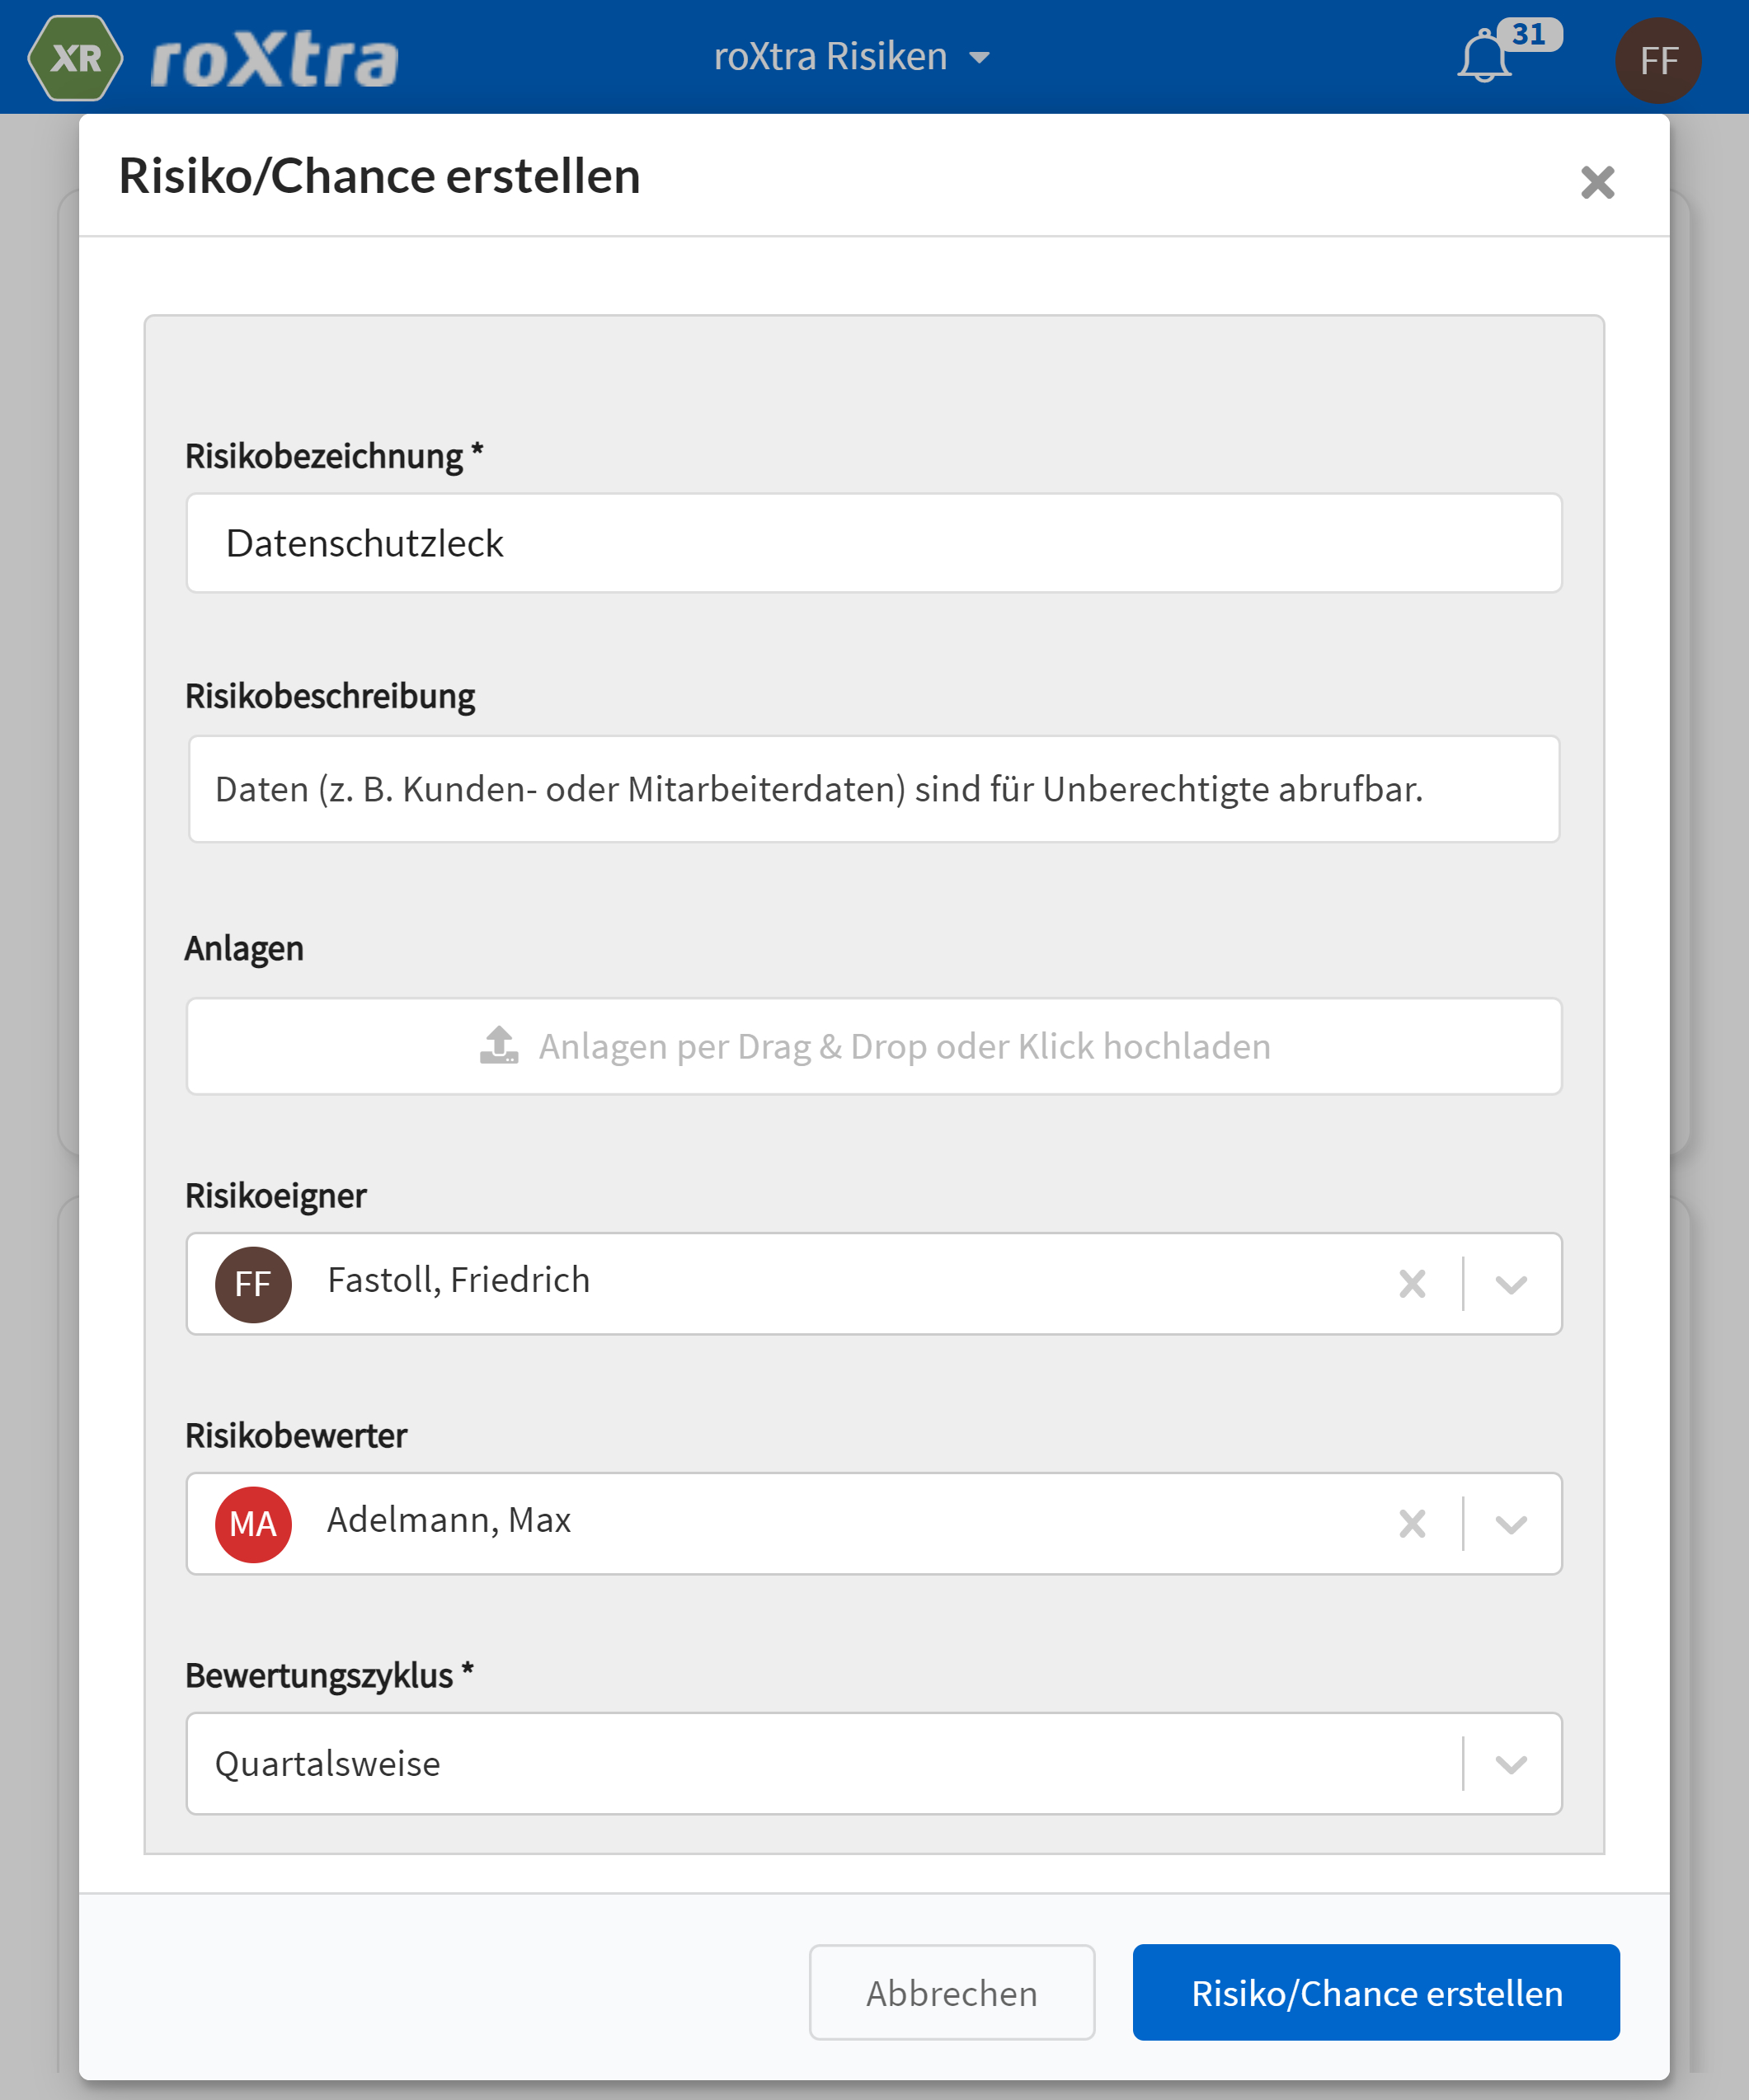This screenshot has width=1749, height=2100.
Task: Open the roXtra Risiken module menu
Action: click(851, 57)
